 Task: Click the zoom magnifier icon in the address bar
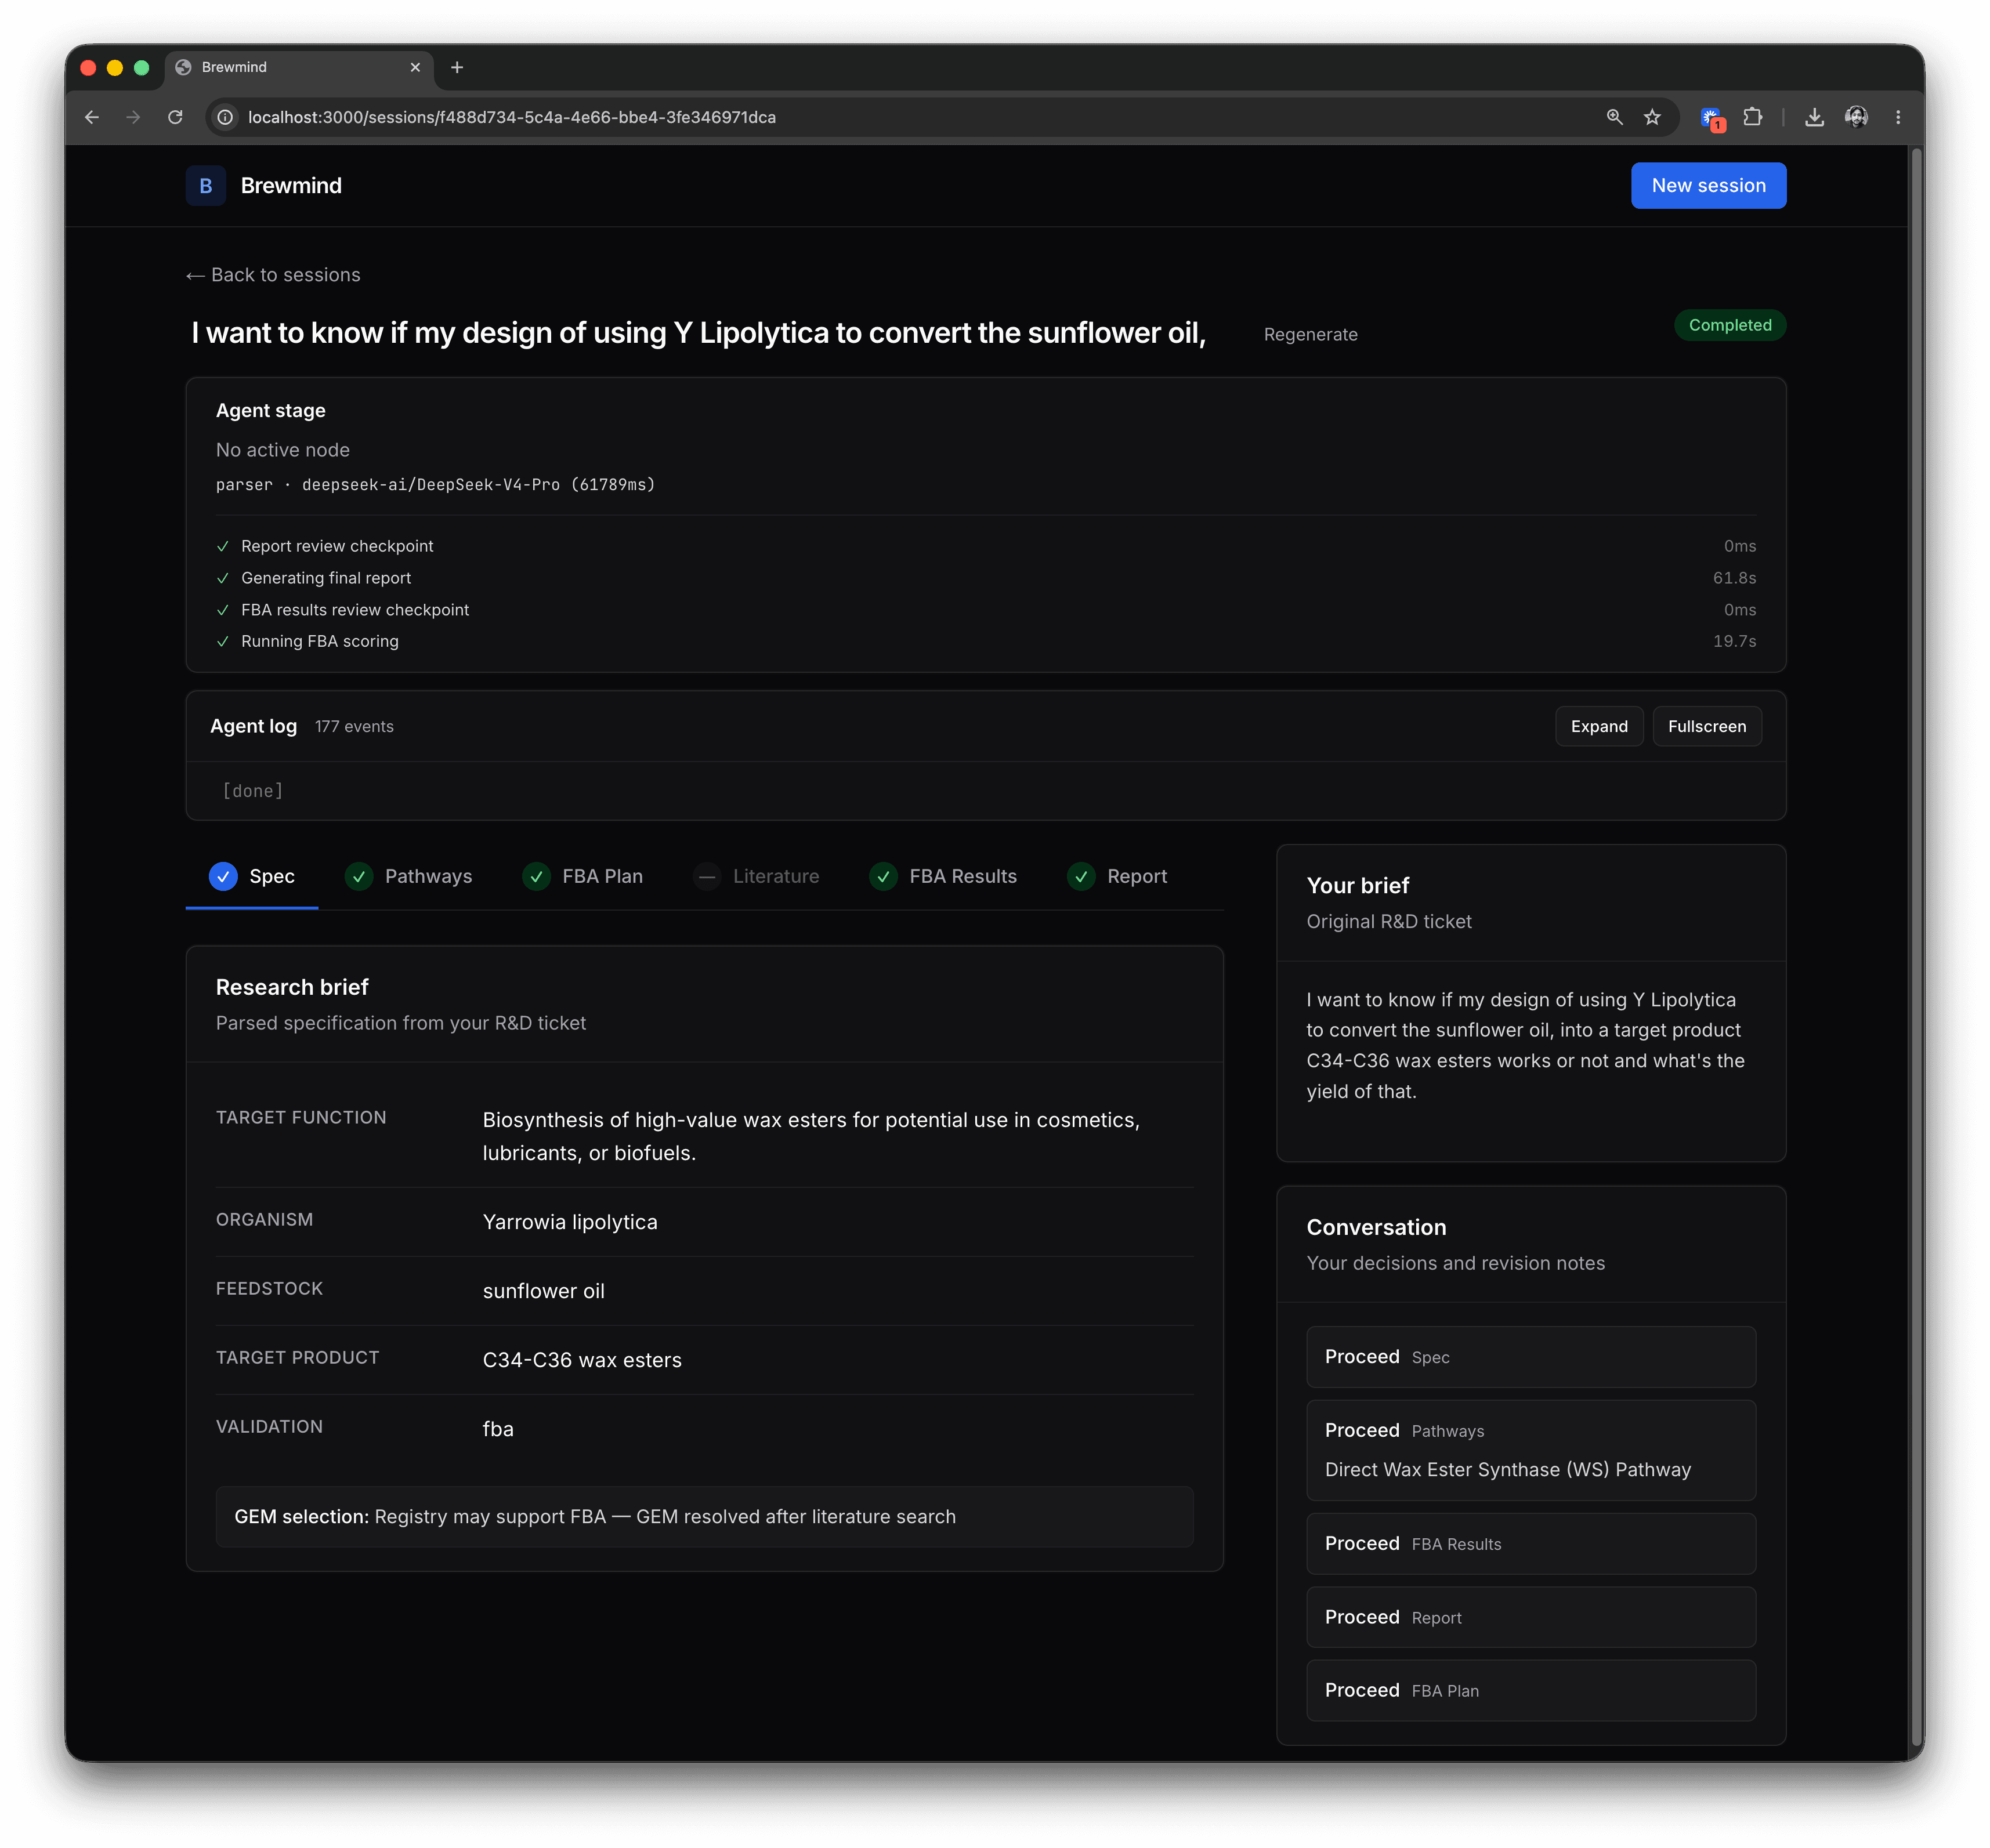coord(1614,117)
